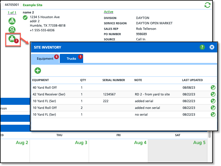
Task: Click LAST UPDATED column header
Action: [x=192, y=80]
